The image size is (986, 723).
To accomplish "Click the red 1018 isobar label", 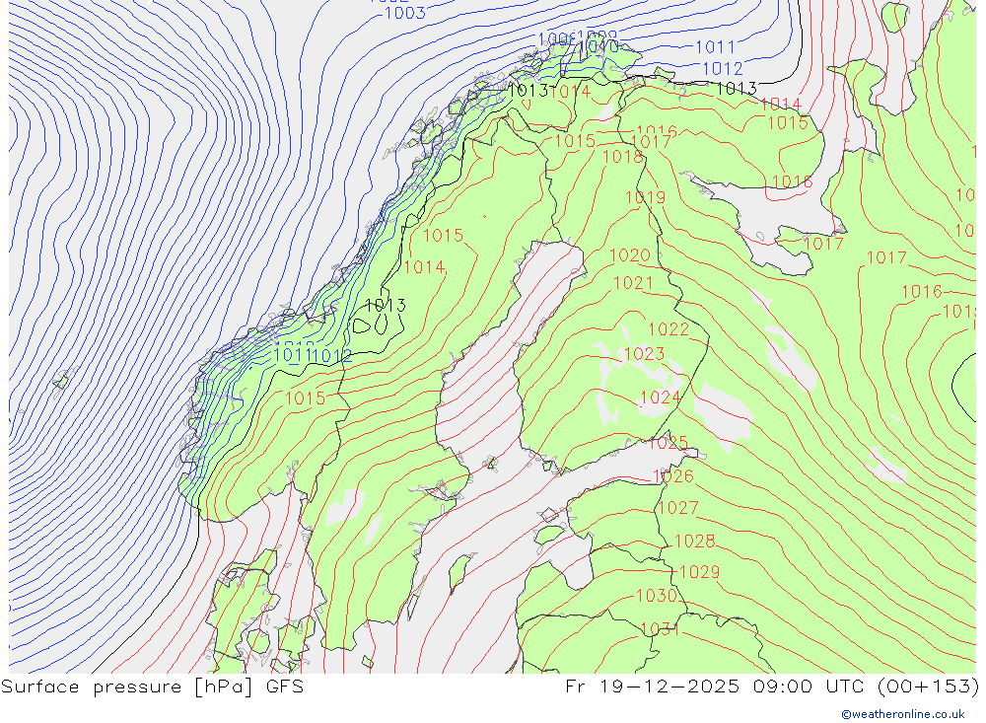I will 622,156.
